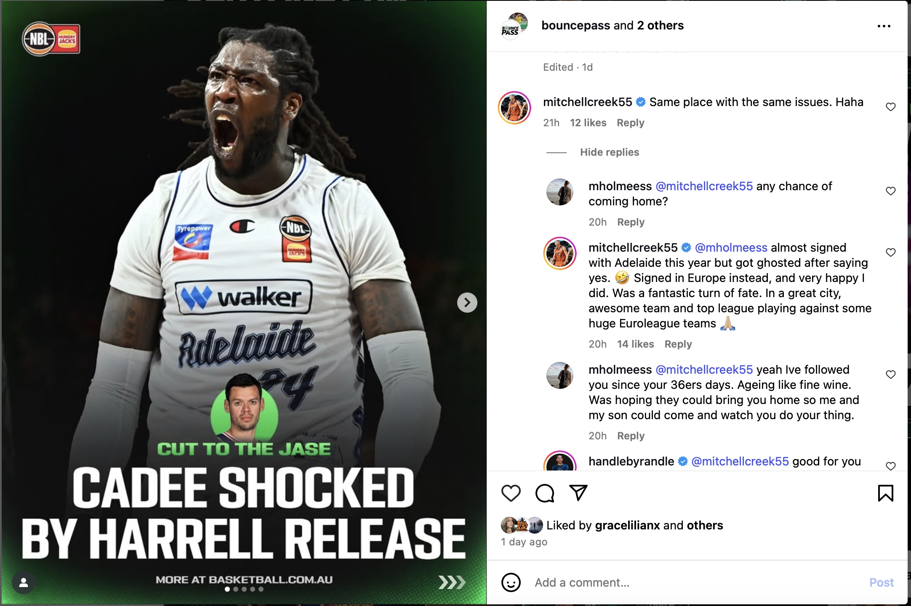Show tagged people on the photo
Viewport: 911px width, 606px height.
tap(24, 582)
